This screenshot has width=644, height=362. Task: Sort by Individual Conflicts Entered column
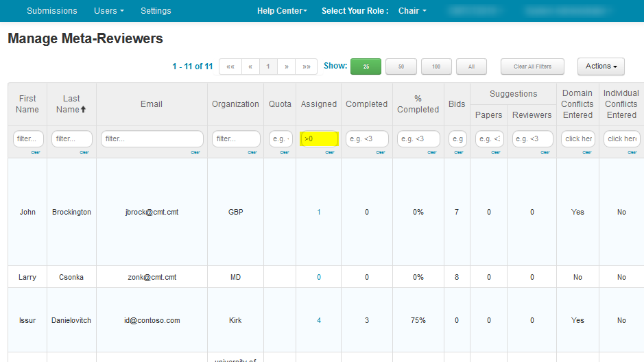(621, 104)
